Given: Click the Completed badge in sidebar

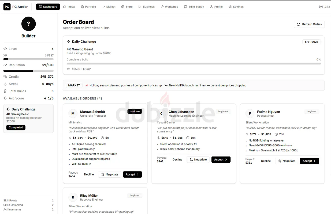Looking at the screenshot, I should (16, 128).
